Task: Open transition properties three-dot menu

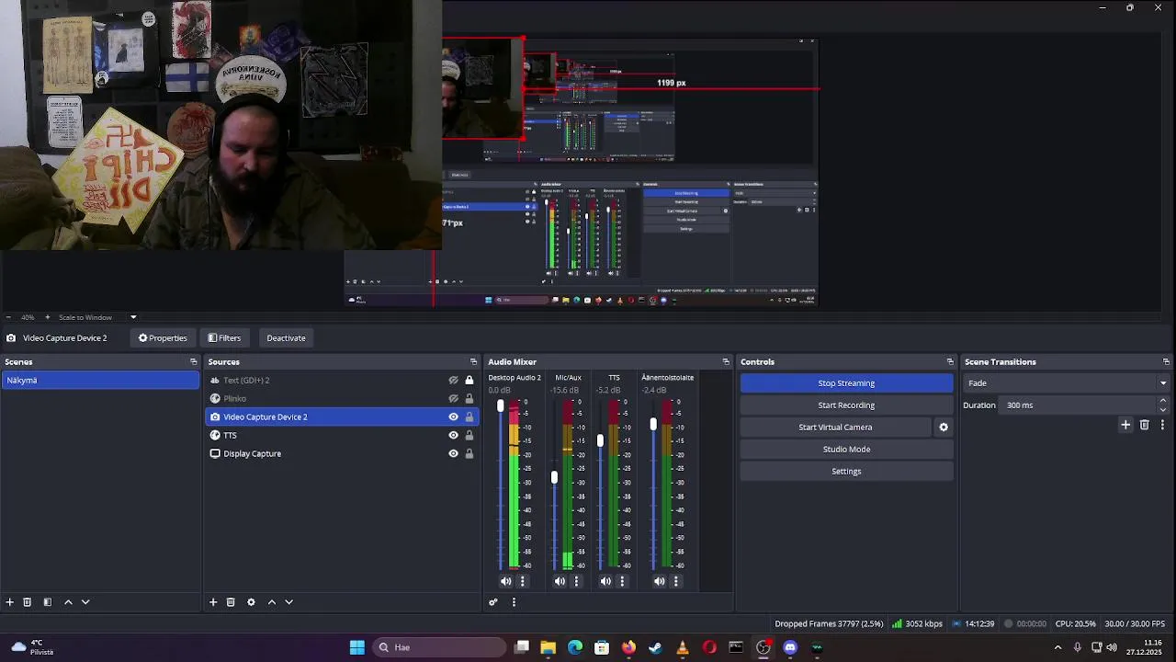Action: click(1162, 425)
